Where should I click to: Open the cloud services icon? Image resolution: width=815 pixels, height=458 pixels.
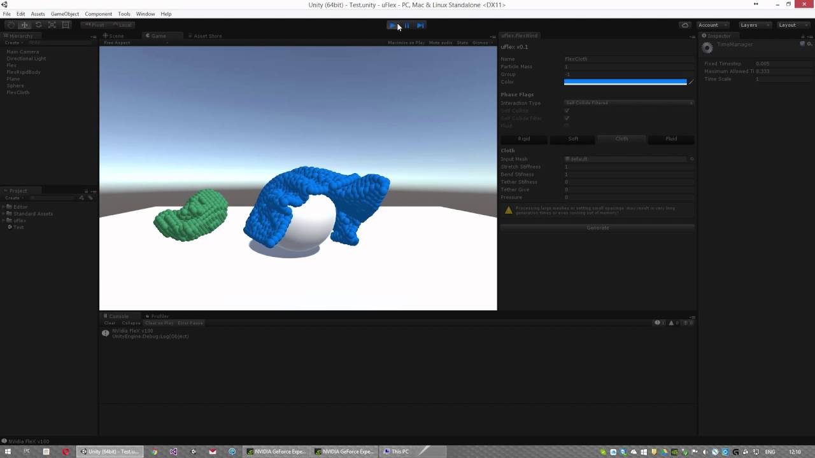[685, 25]
